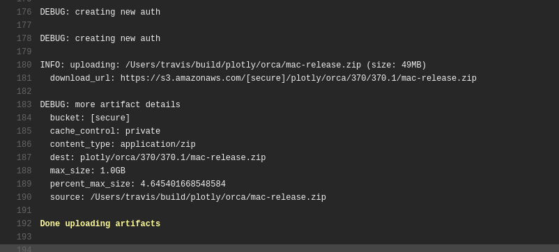Click the first 'DEBUG: creating new auth' line
559x252 pixels.
click(100, 12)
